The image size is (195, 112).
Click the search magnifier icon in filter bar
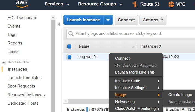(x=71, y=34)
